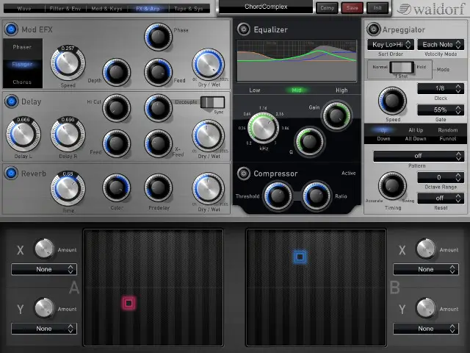Toggle the Mod EFX power button
Viewport: 470px width, 353px height.
pos(12,29)
